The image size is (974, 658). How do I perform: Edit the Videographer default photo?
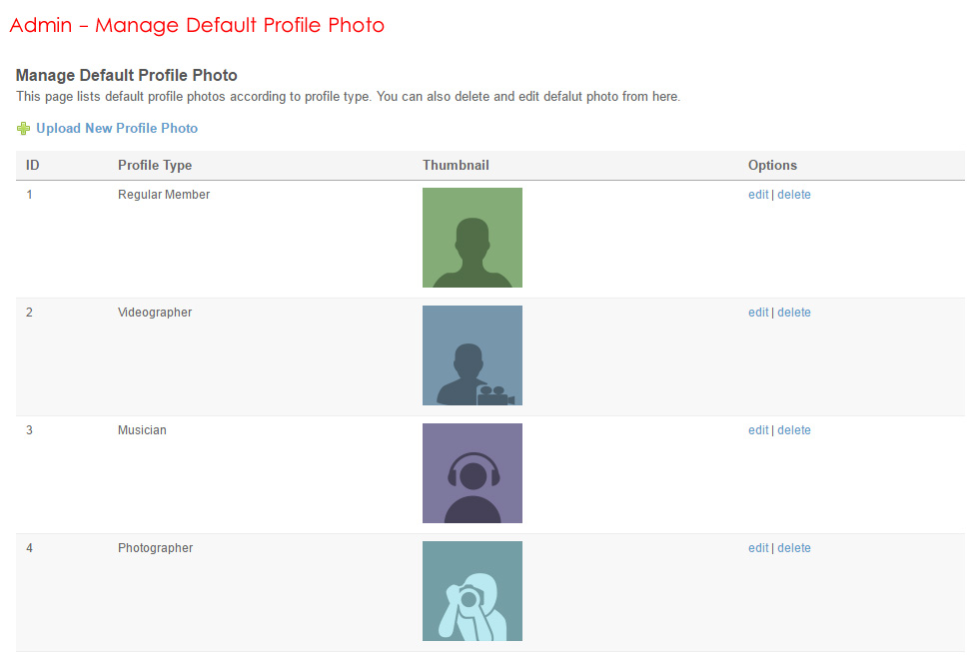758,313
